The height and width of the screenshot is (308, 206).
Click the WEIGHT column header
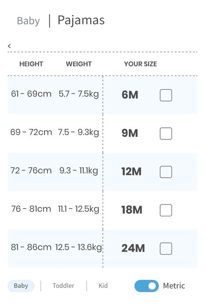tap(79, 64)
